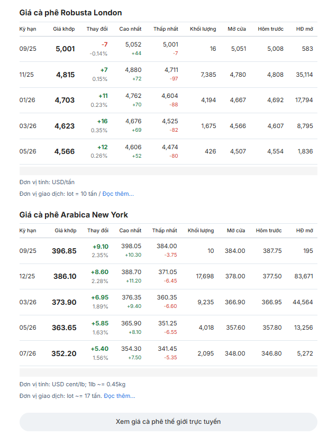Click the 'Giá cà phê Arabica New York' heading
Image resolution: width=328 pixels, height=436 pixels.
coord(74,215)
